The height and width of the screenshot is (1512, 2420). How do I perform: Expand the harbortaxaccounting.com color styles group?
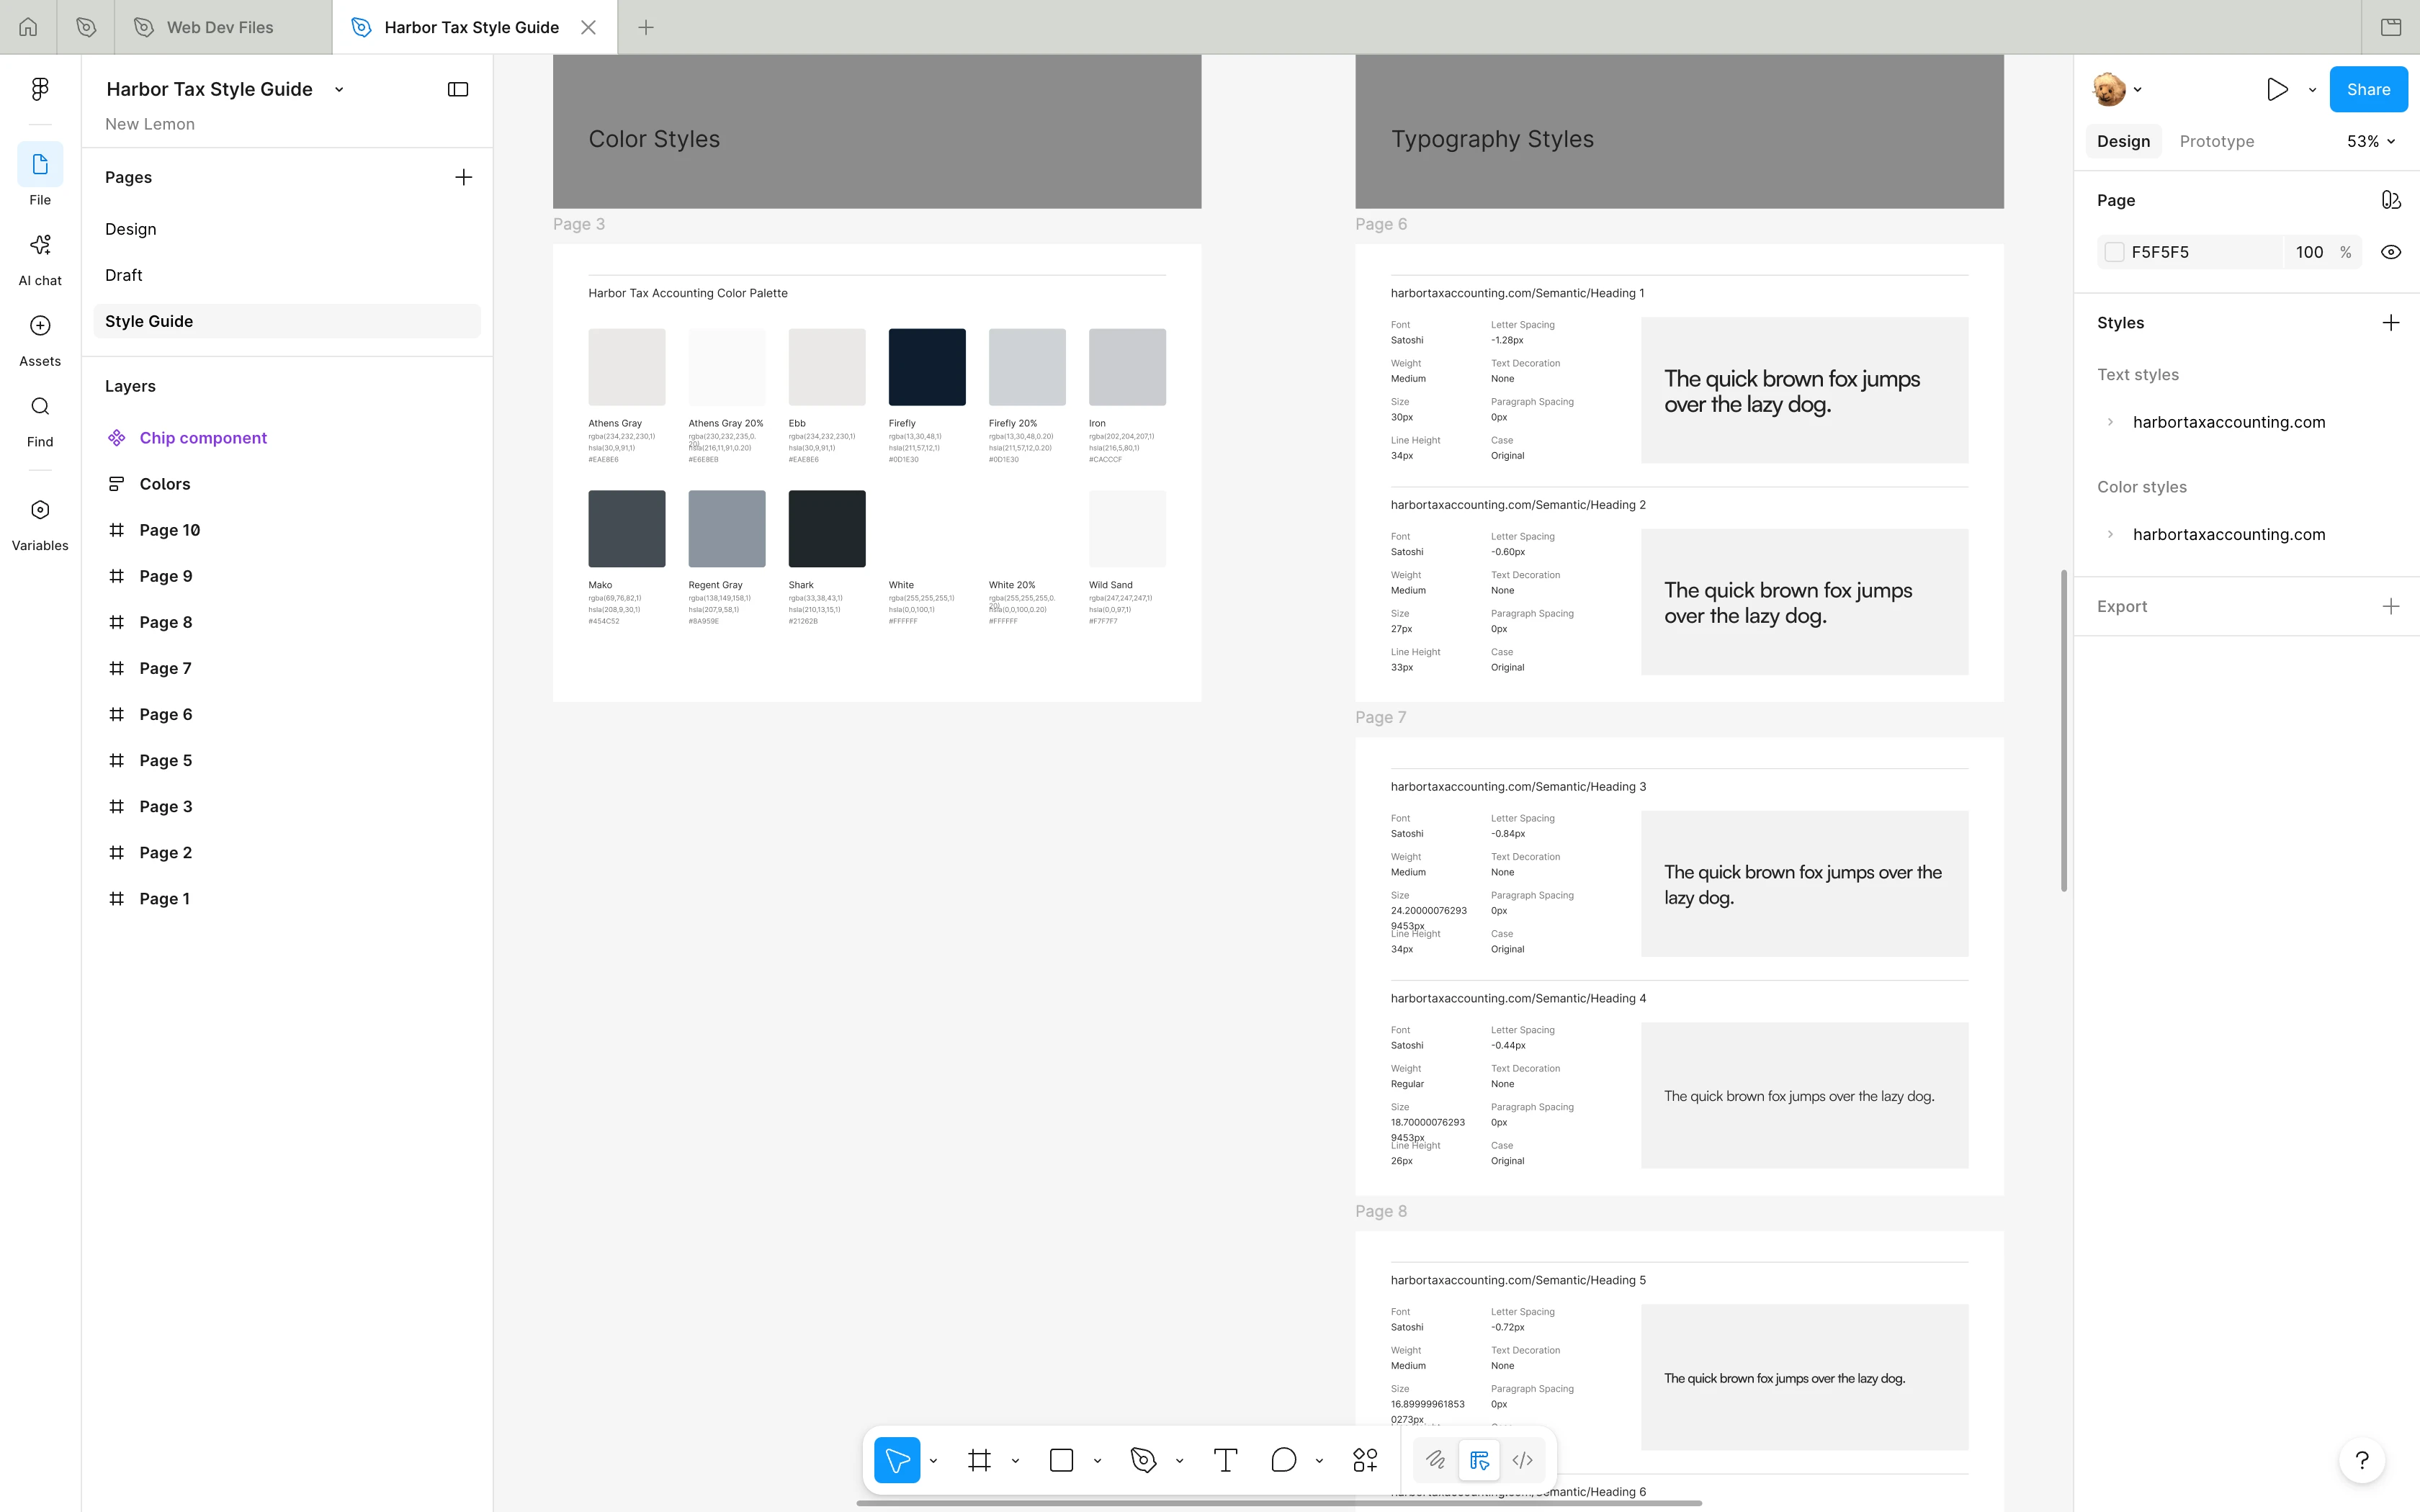[x=2110, y=534]
